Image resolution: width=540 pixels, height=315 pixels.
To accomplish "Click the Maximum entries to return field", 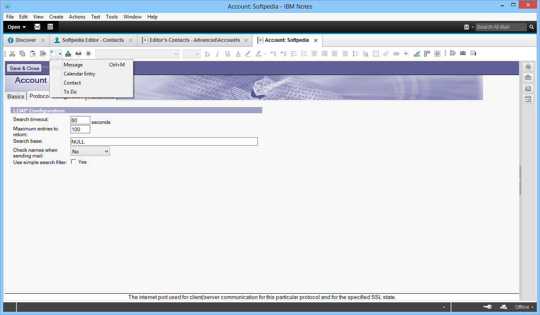I will [80, 129].
